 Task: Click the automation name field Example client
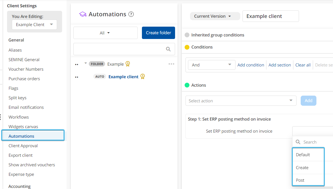coord(270,16)
